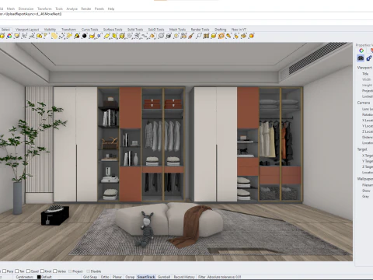Click the Wallpaper section heading in Properties
373x280 pixels.
pyautogui.click(x=365, y=179)
